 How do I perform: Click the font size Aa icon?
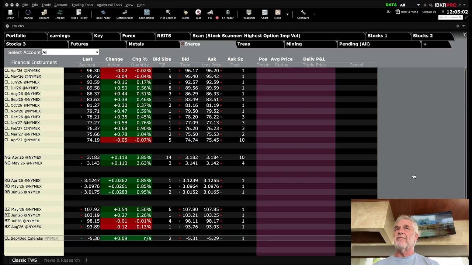click(389, 12)
